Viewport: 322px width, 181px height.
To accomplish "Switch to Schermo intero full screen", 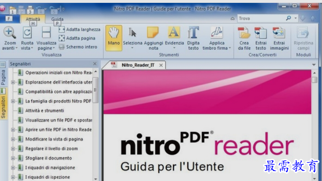I will pyautogui.click(x=78, y=47).
